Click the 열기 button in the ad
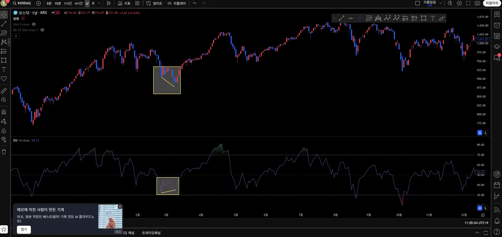 (x=24, y=229)
